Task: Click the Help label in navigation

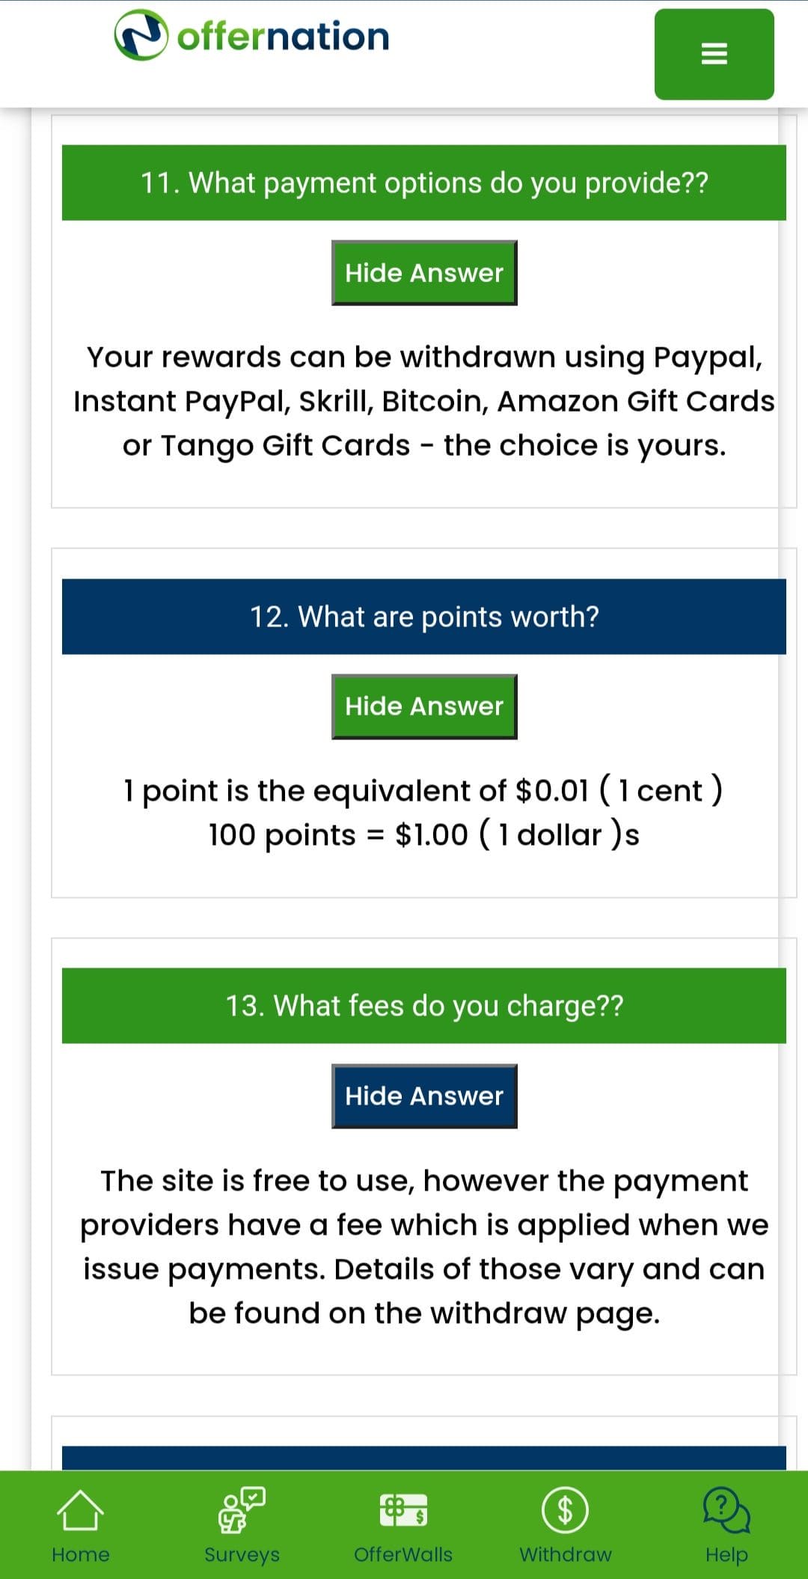Action: [x=726, y=1555]
